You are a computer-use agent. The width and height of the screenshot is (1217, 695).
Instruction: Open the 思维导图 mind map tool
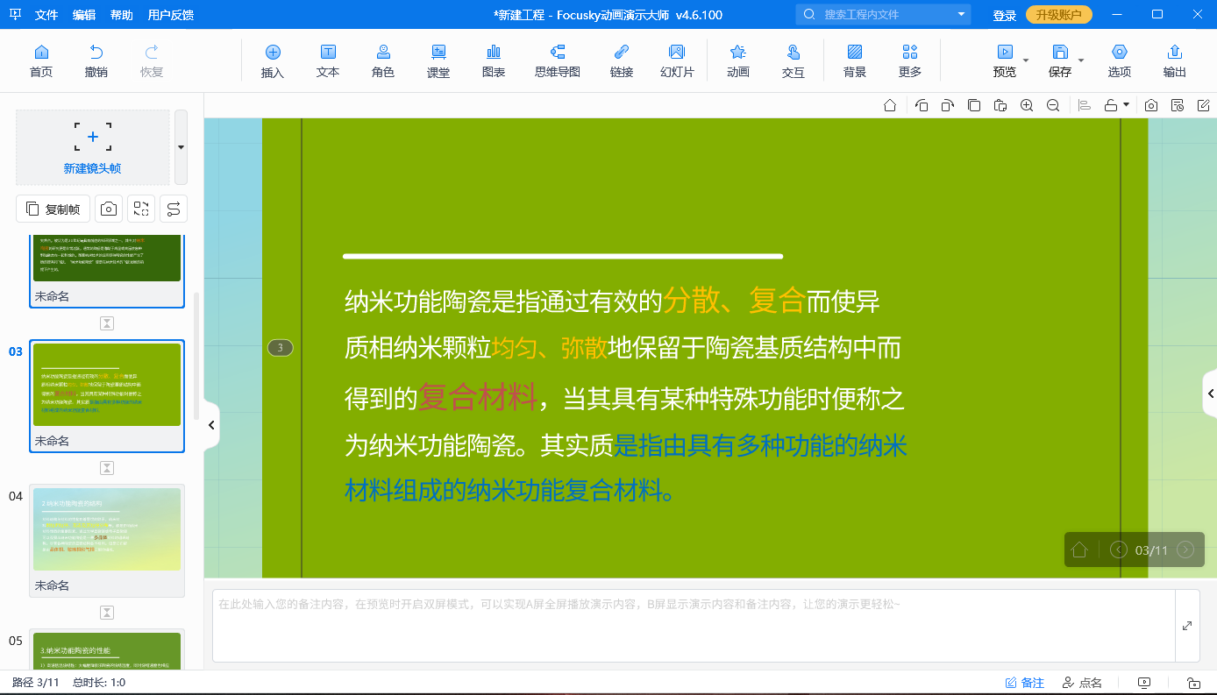click(558, 61)
